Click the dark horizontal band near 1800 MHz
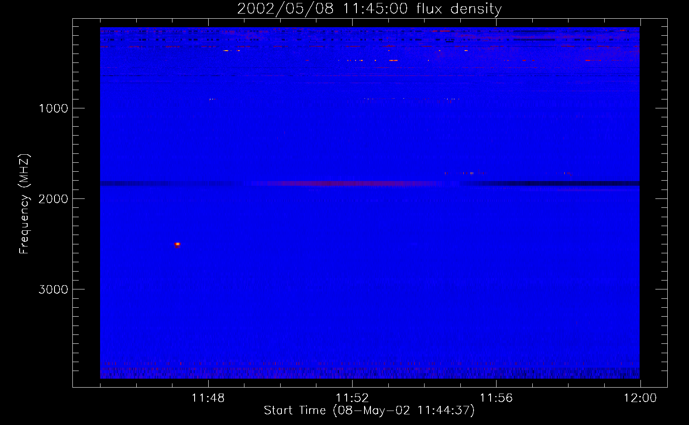689x425 pixels. [370, 184]
